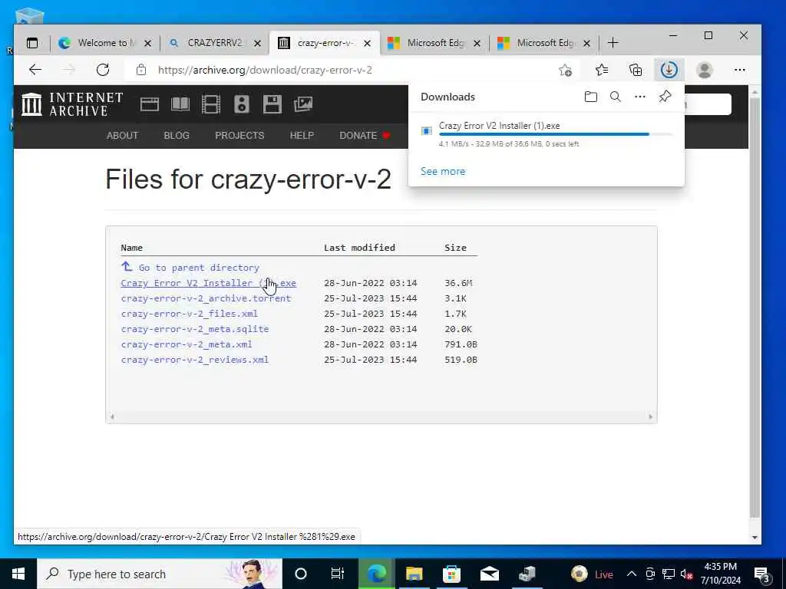Click the taskbar search box
Screen dimensions: 786x589
160,574
